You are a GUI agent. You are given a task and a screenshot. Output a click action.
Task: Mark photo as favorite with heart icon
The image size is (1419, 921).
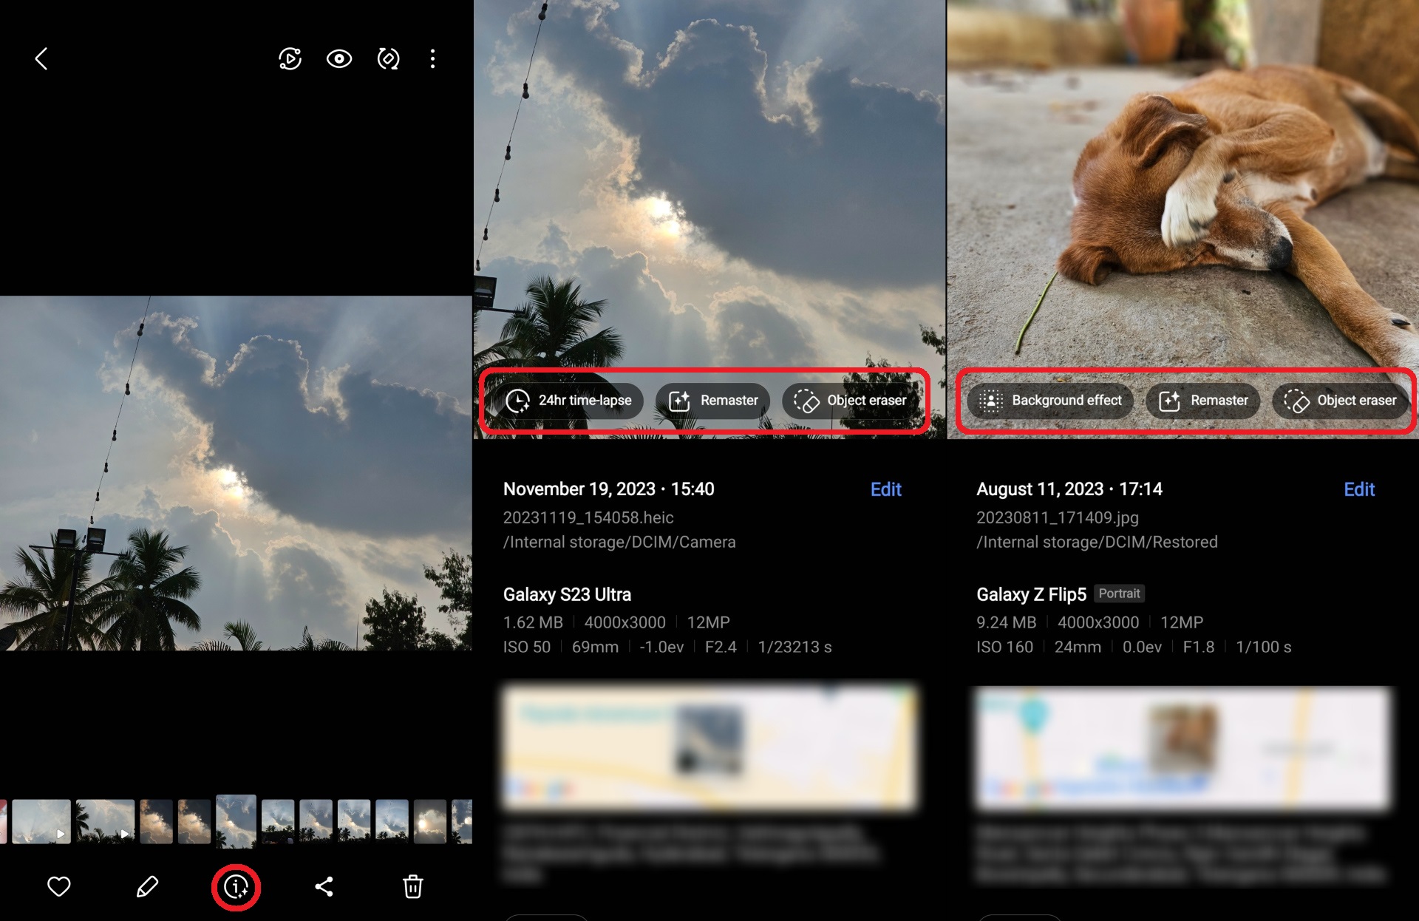[59, 886]
